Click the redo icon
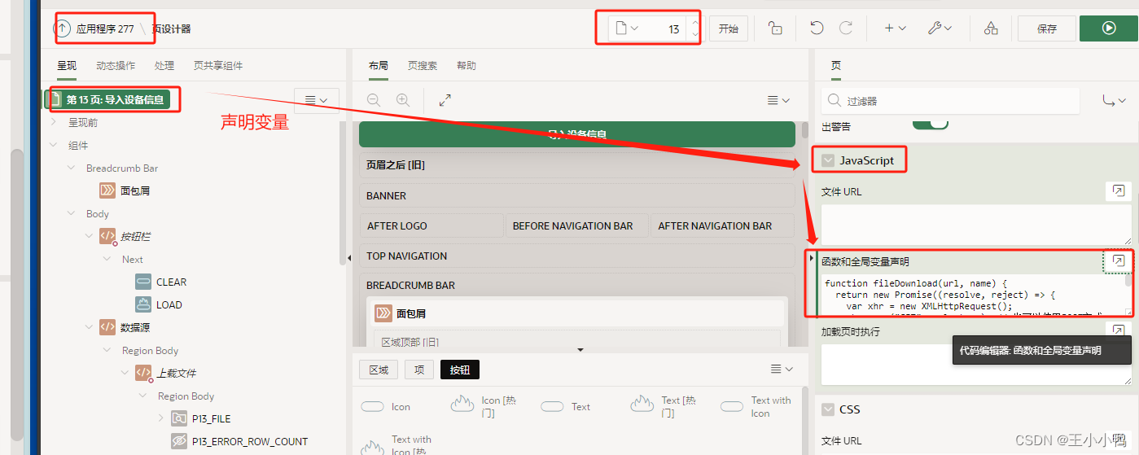This screenshot has width=1139, height=455. [x=846, y=28]
